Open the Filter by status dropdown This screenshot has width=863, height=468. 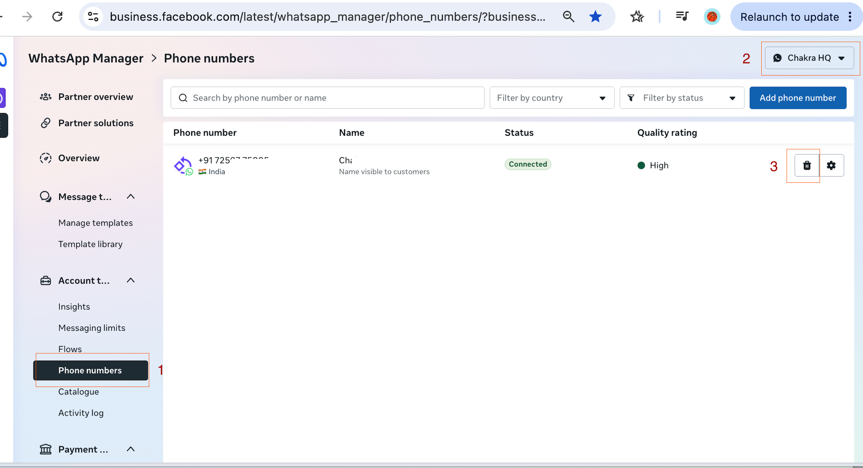click(x=682, y=98)
